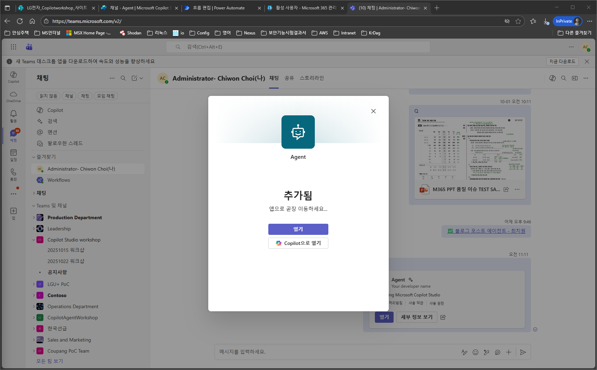This screenshot has height=370, width=597.
Task: Switch to the 스토리라인 tab
Action: click(312, 78)
